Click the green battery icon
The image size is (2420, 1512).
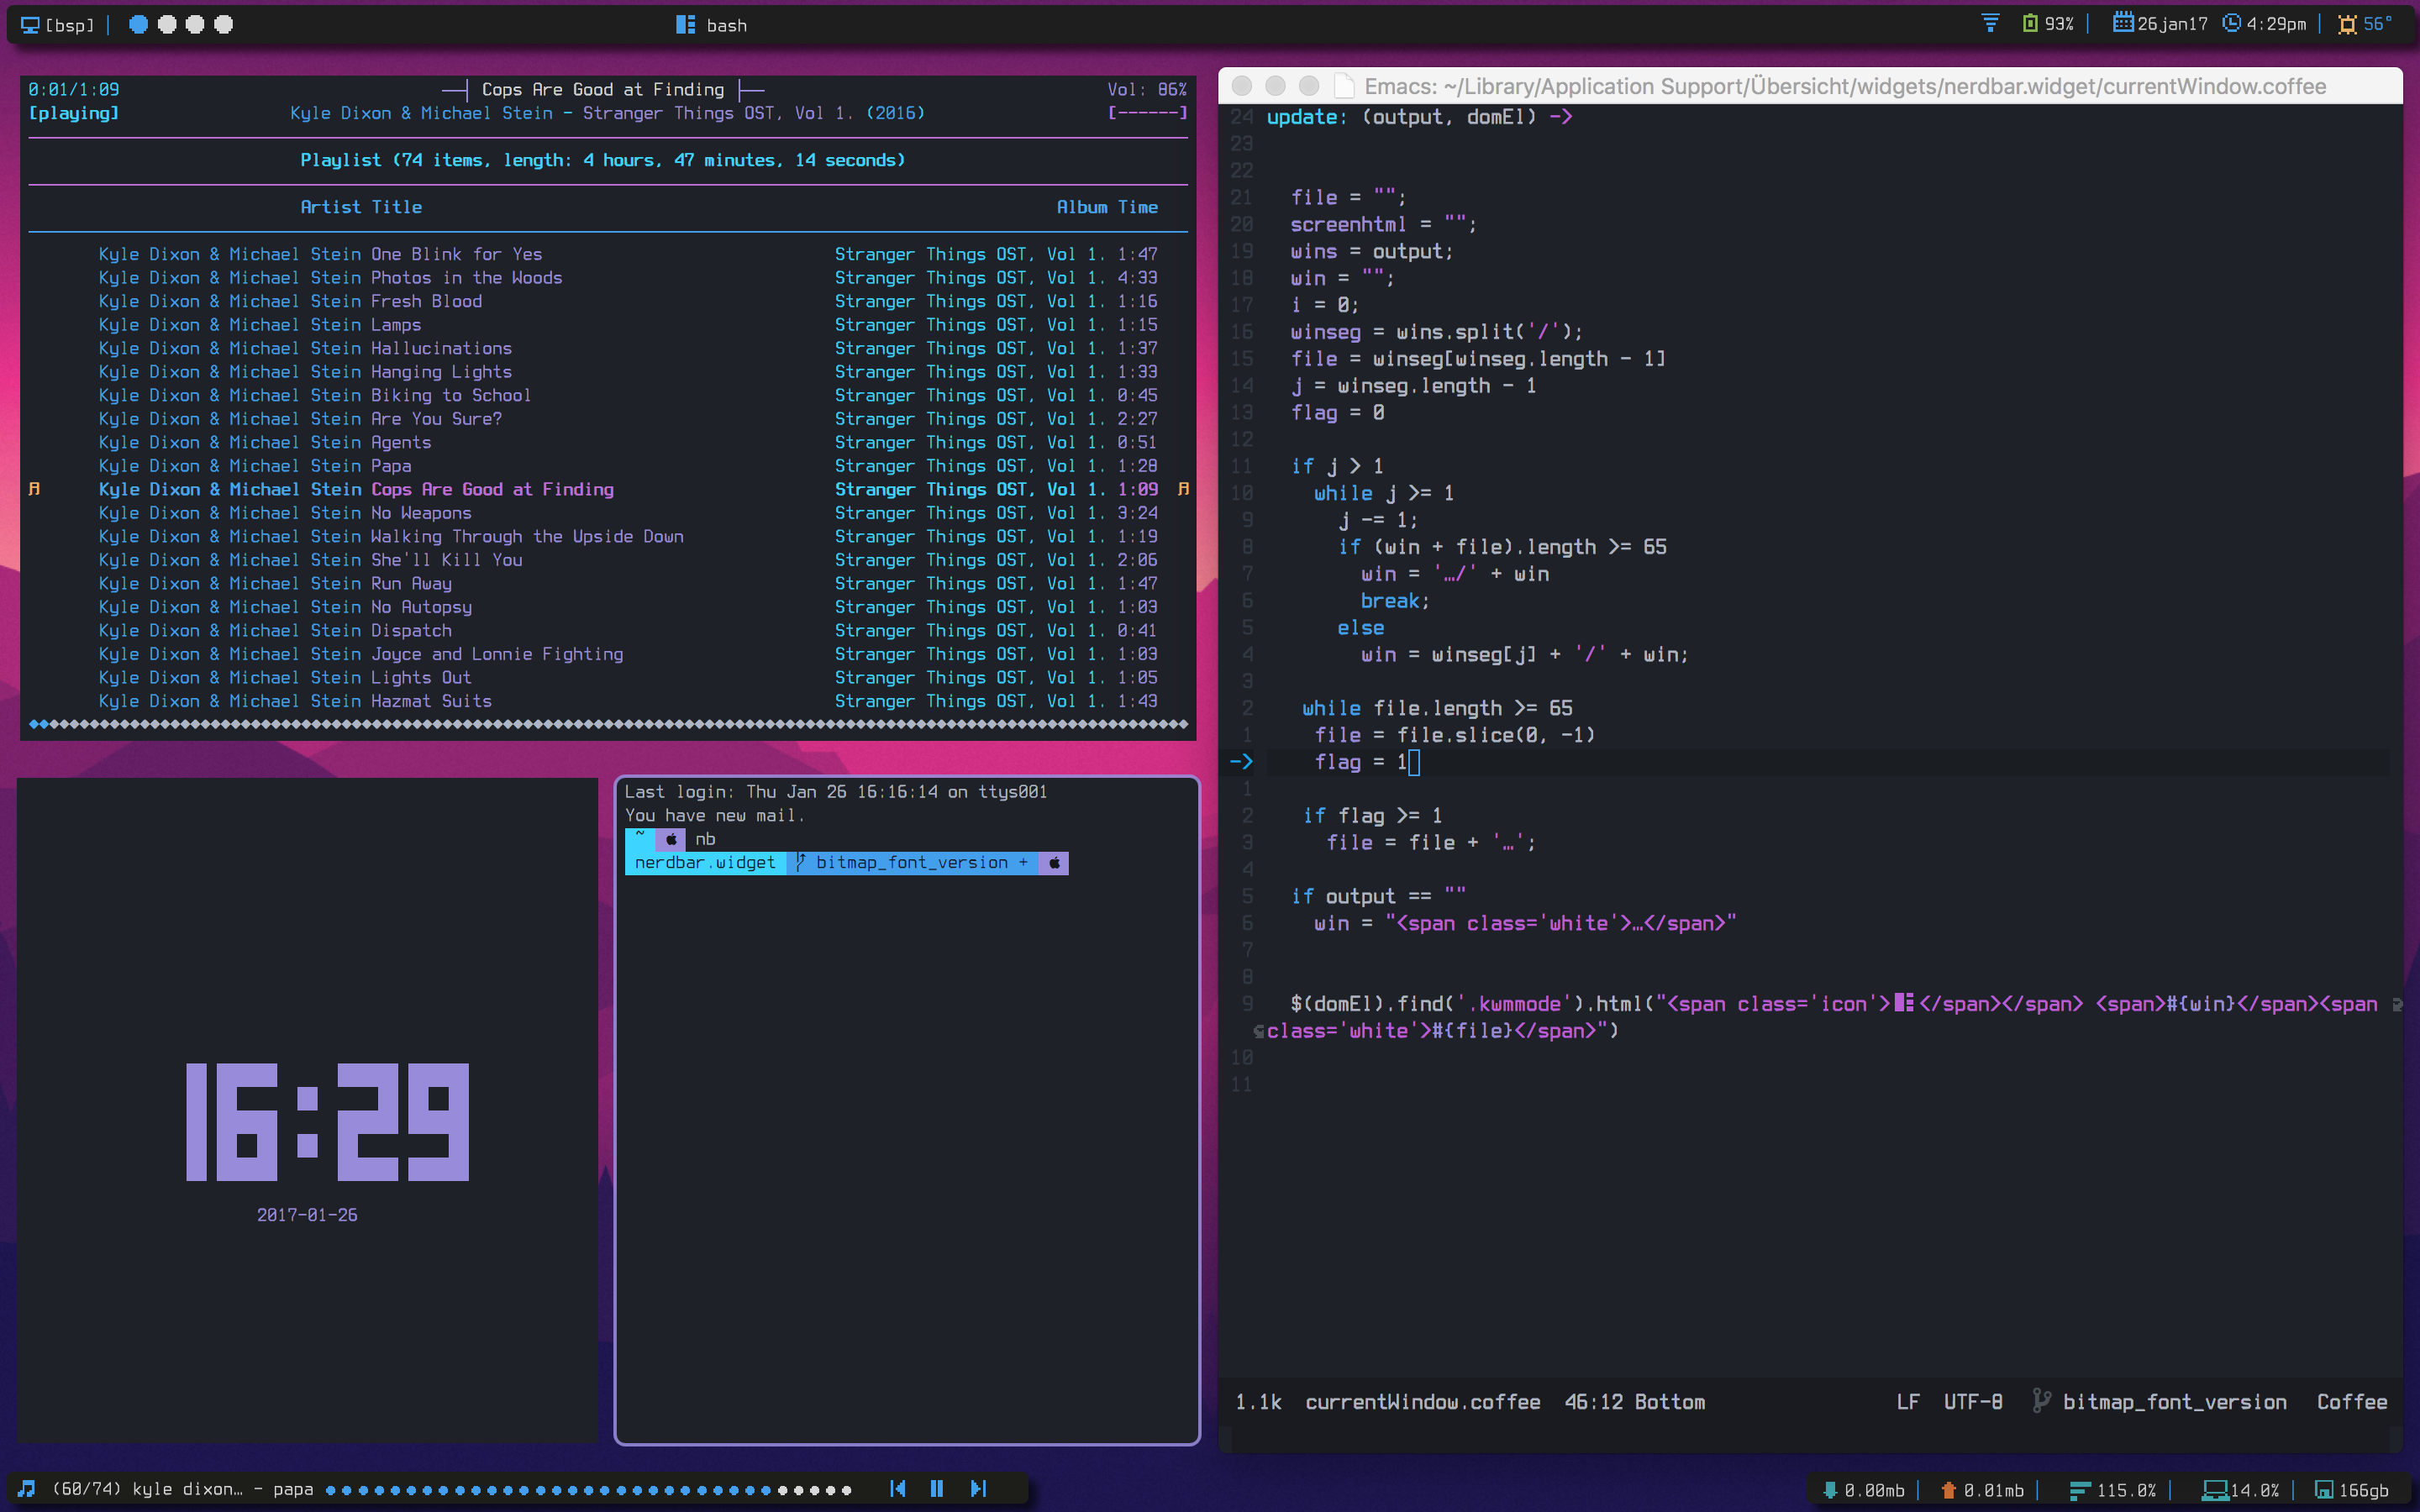[x=2029, y=23]
